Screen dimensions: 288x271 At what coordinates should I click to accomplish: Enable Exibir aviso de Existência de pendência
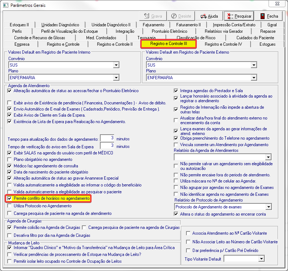pos(9,103)
